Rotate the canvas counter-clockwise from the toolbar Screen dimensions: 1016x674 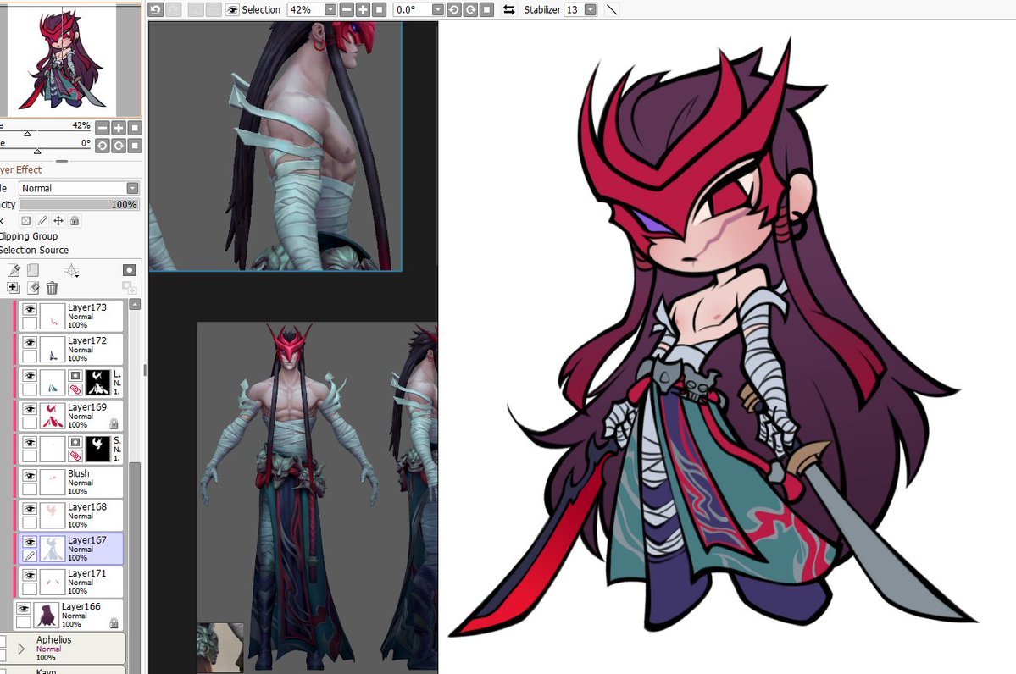point(453,9)
